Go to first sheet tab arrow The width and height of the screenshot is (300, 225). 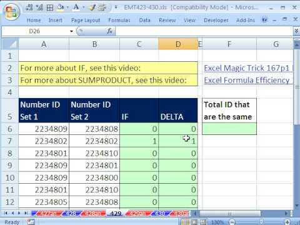6,213
